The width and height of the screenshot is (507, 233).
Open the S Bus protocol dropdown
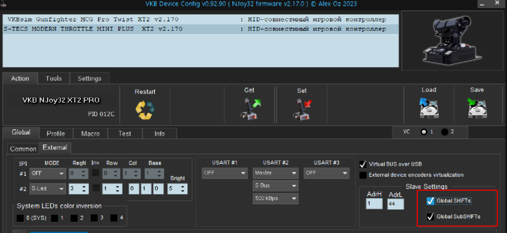pos(275,185)
